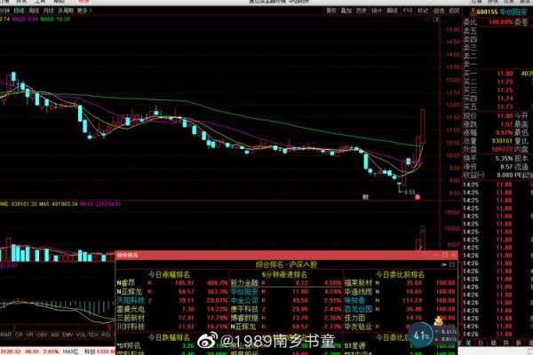Select the CR indicator tab
Image resolution: width=533 pixels, height=355 pixels.
[19, 335]
